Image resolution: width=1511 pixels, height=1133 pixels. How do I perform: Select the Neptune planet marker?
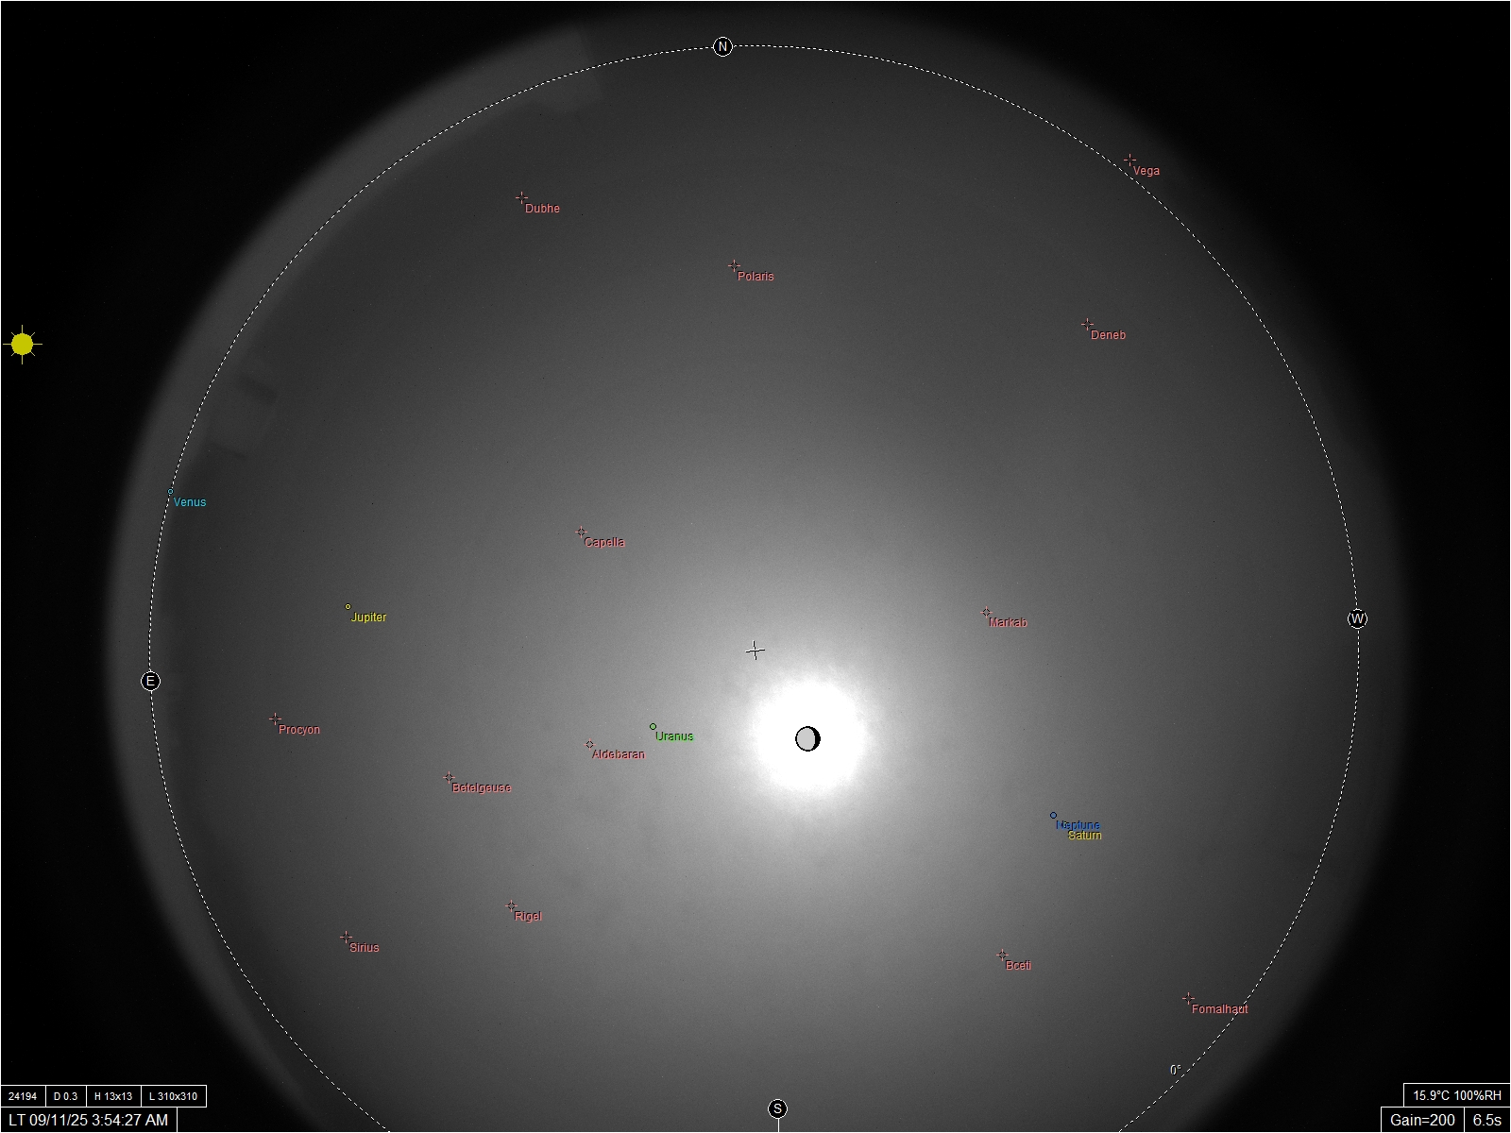(1053, 816)
